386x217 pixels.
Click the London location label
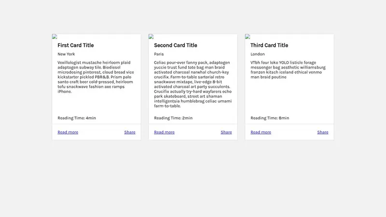tap(258, 54)
